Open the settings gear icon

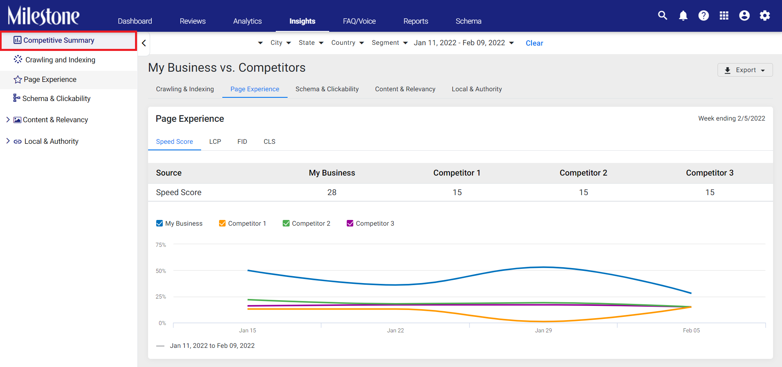764,15
